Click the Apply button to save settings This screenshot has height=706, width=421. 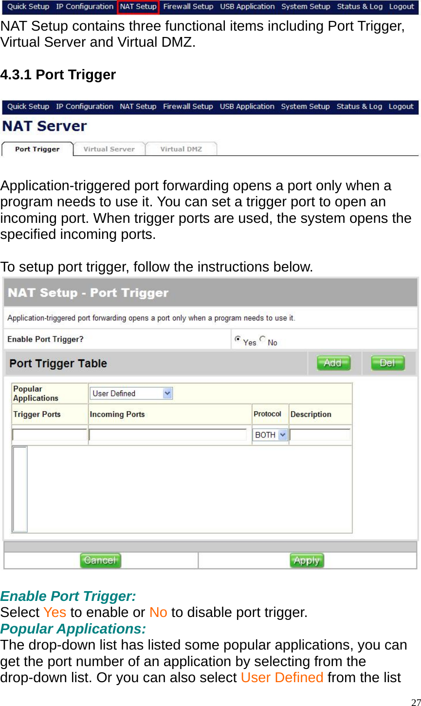click(x=306, y=561)
